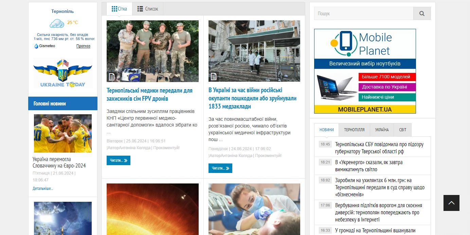This screenshot has height=235, width=470.
Task: Open news about Тернопільська СБУ підозру губернатору
Action: (379, 148)
